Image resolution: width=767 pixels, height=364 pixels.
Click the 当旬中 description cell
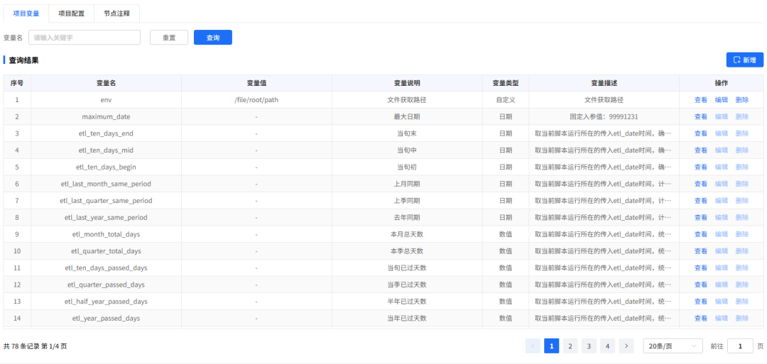pos(407,150)
